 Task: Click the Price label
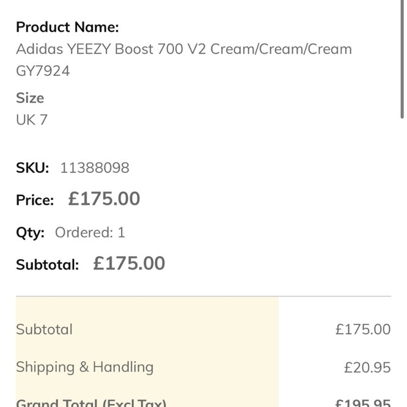[x=35, y=200]
